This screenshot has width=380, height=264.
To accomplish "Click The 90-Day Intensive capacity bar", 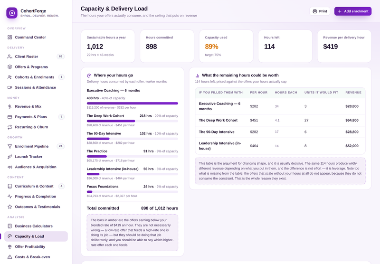I will pos(133,139).
